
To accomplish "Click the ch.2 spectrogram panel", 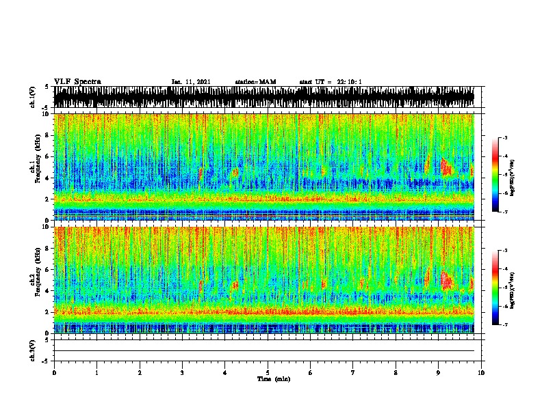I will (264, 280).
